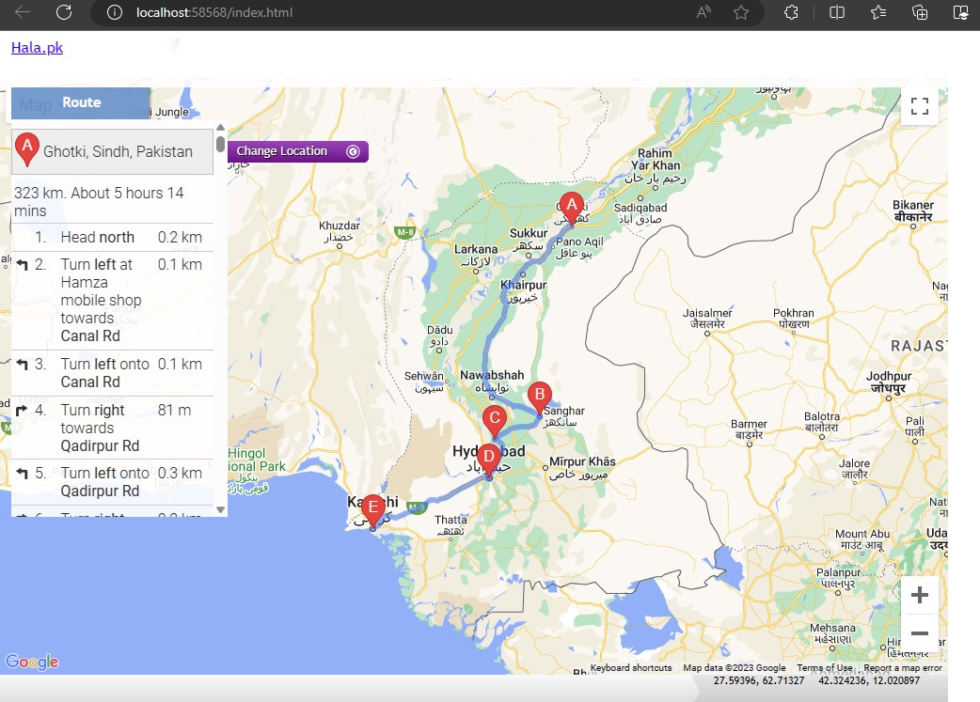This screenshot has width=980, height=702.
Task: Switch to the Route tab
Action: tap(82, 102)
